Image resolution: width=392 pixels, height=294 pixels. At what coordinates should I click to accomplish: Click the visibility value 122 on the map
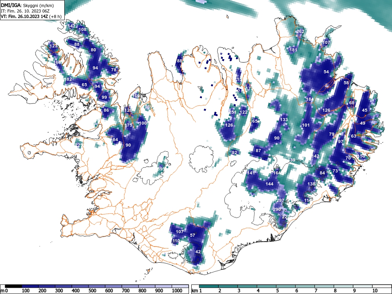click(243, 112)
